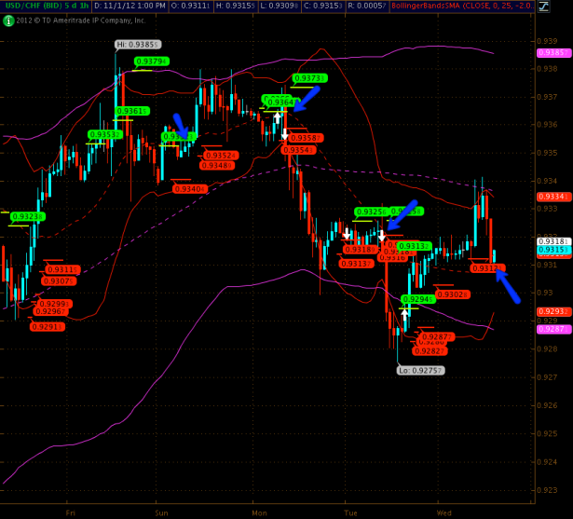
Task: Click the blue arrow at bottom-right of chart
Action: click(x=508, y=286)
